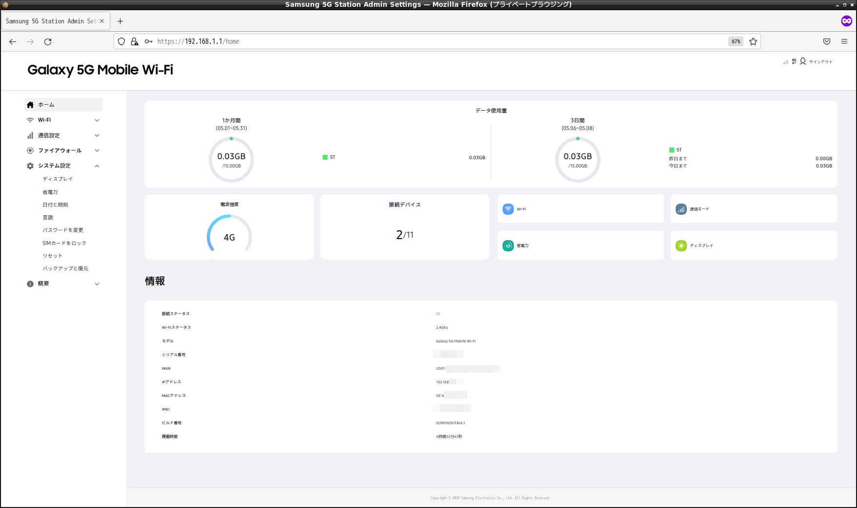Image resolution: width=857 pixels, height=508 pixels.
Task: Click the saved password key icon
Action: click(x=149, y=42)
